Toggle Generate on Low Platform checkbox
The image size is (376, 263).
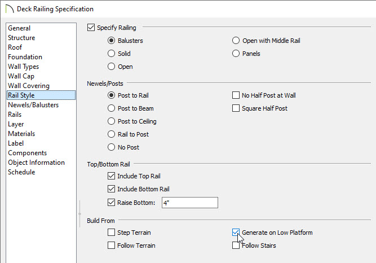[x=236, y=233]
